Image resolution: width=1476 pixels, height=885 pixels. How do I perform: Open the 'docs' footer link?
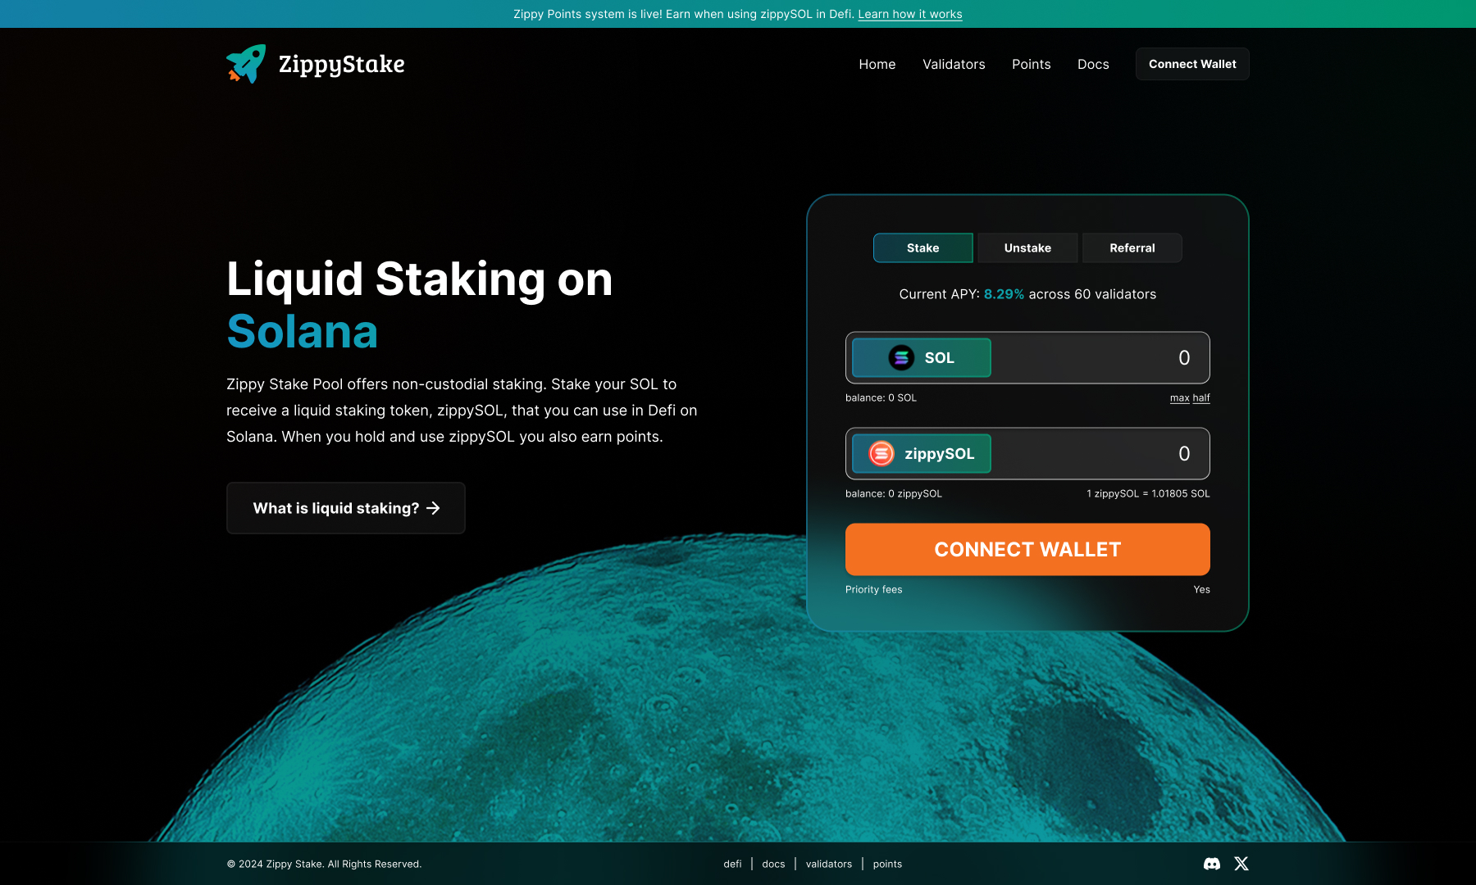tap(773, 864)
